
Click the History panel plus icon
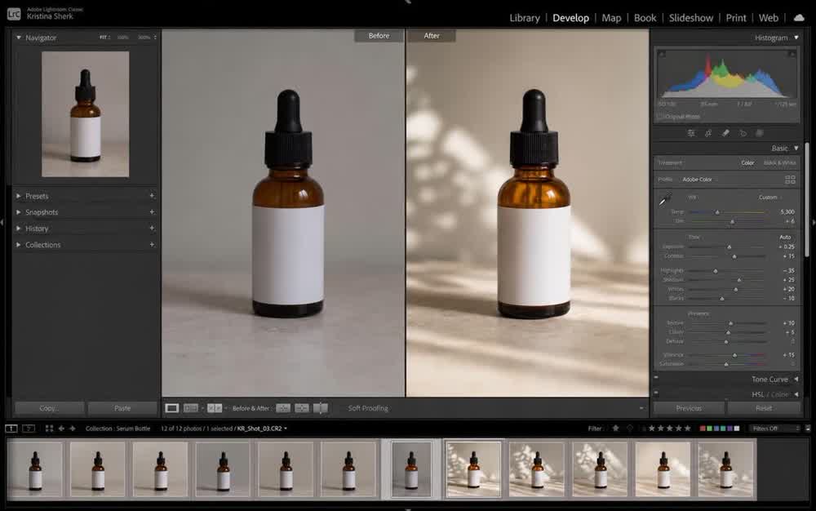(152, 228)
